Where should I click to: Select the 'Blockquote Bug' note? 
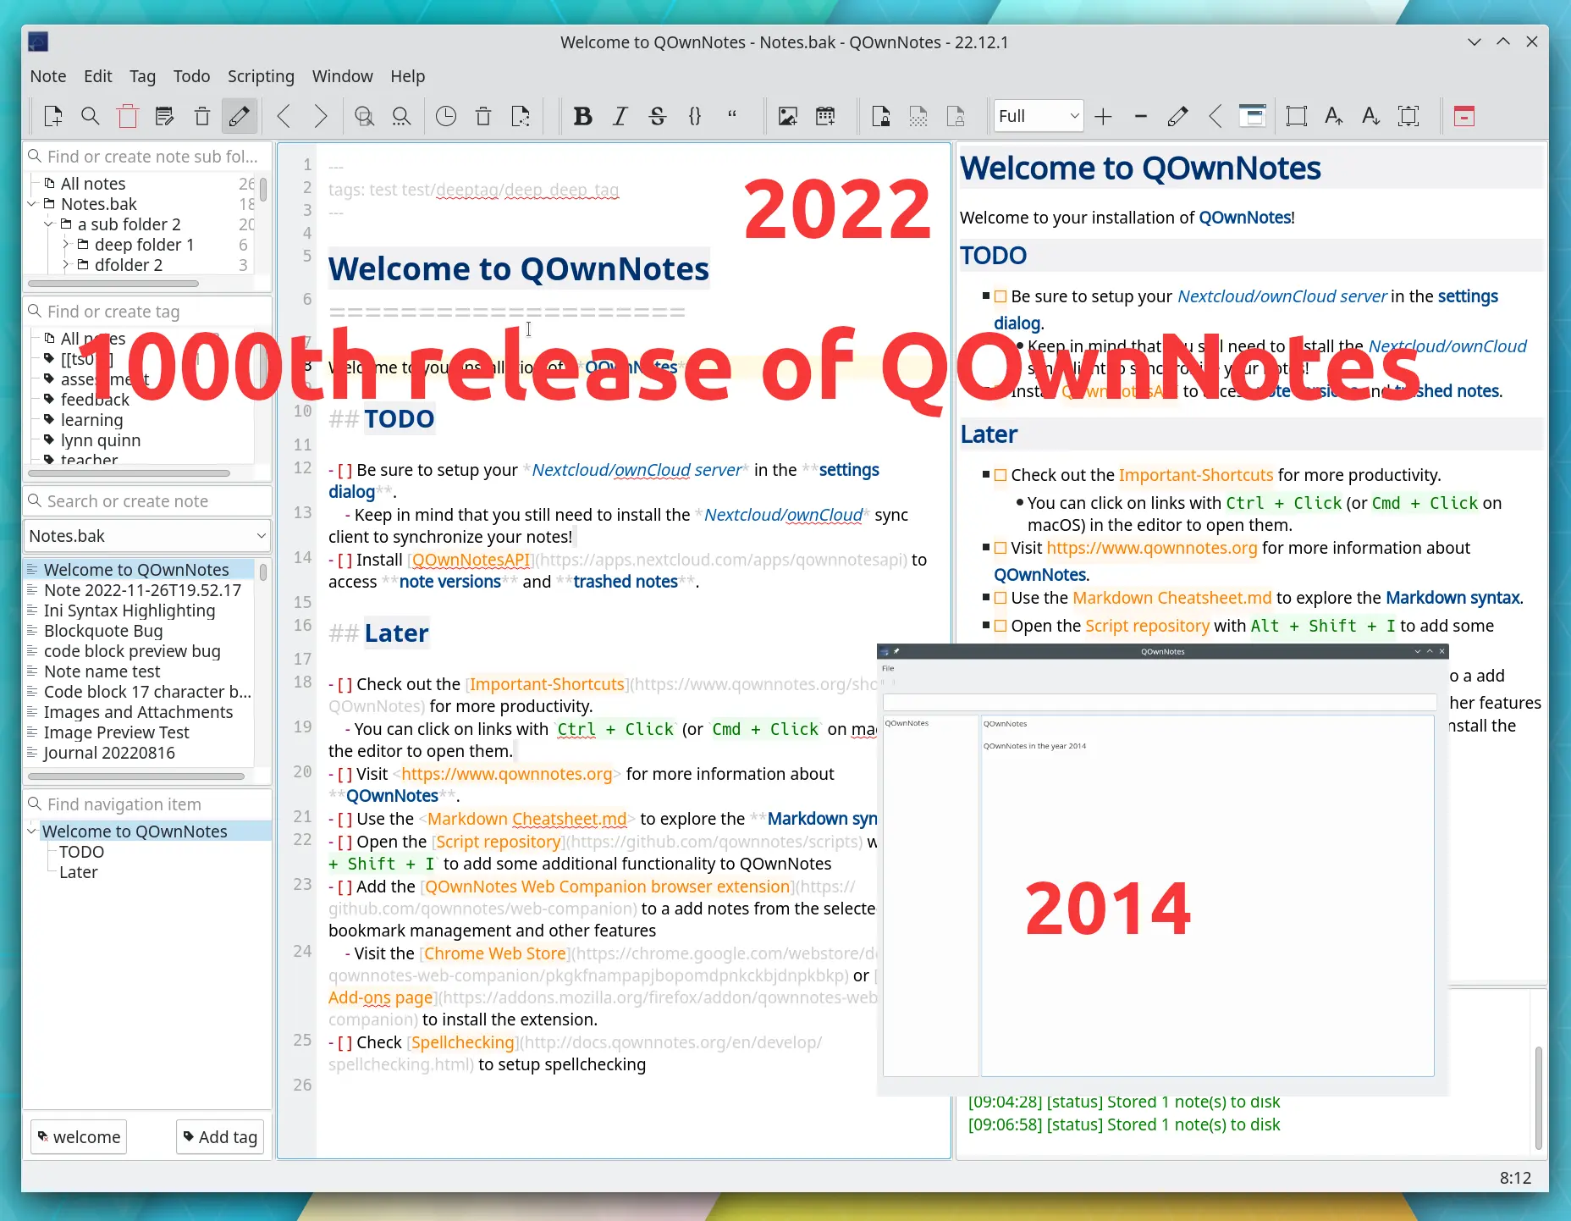102,631
